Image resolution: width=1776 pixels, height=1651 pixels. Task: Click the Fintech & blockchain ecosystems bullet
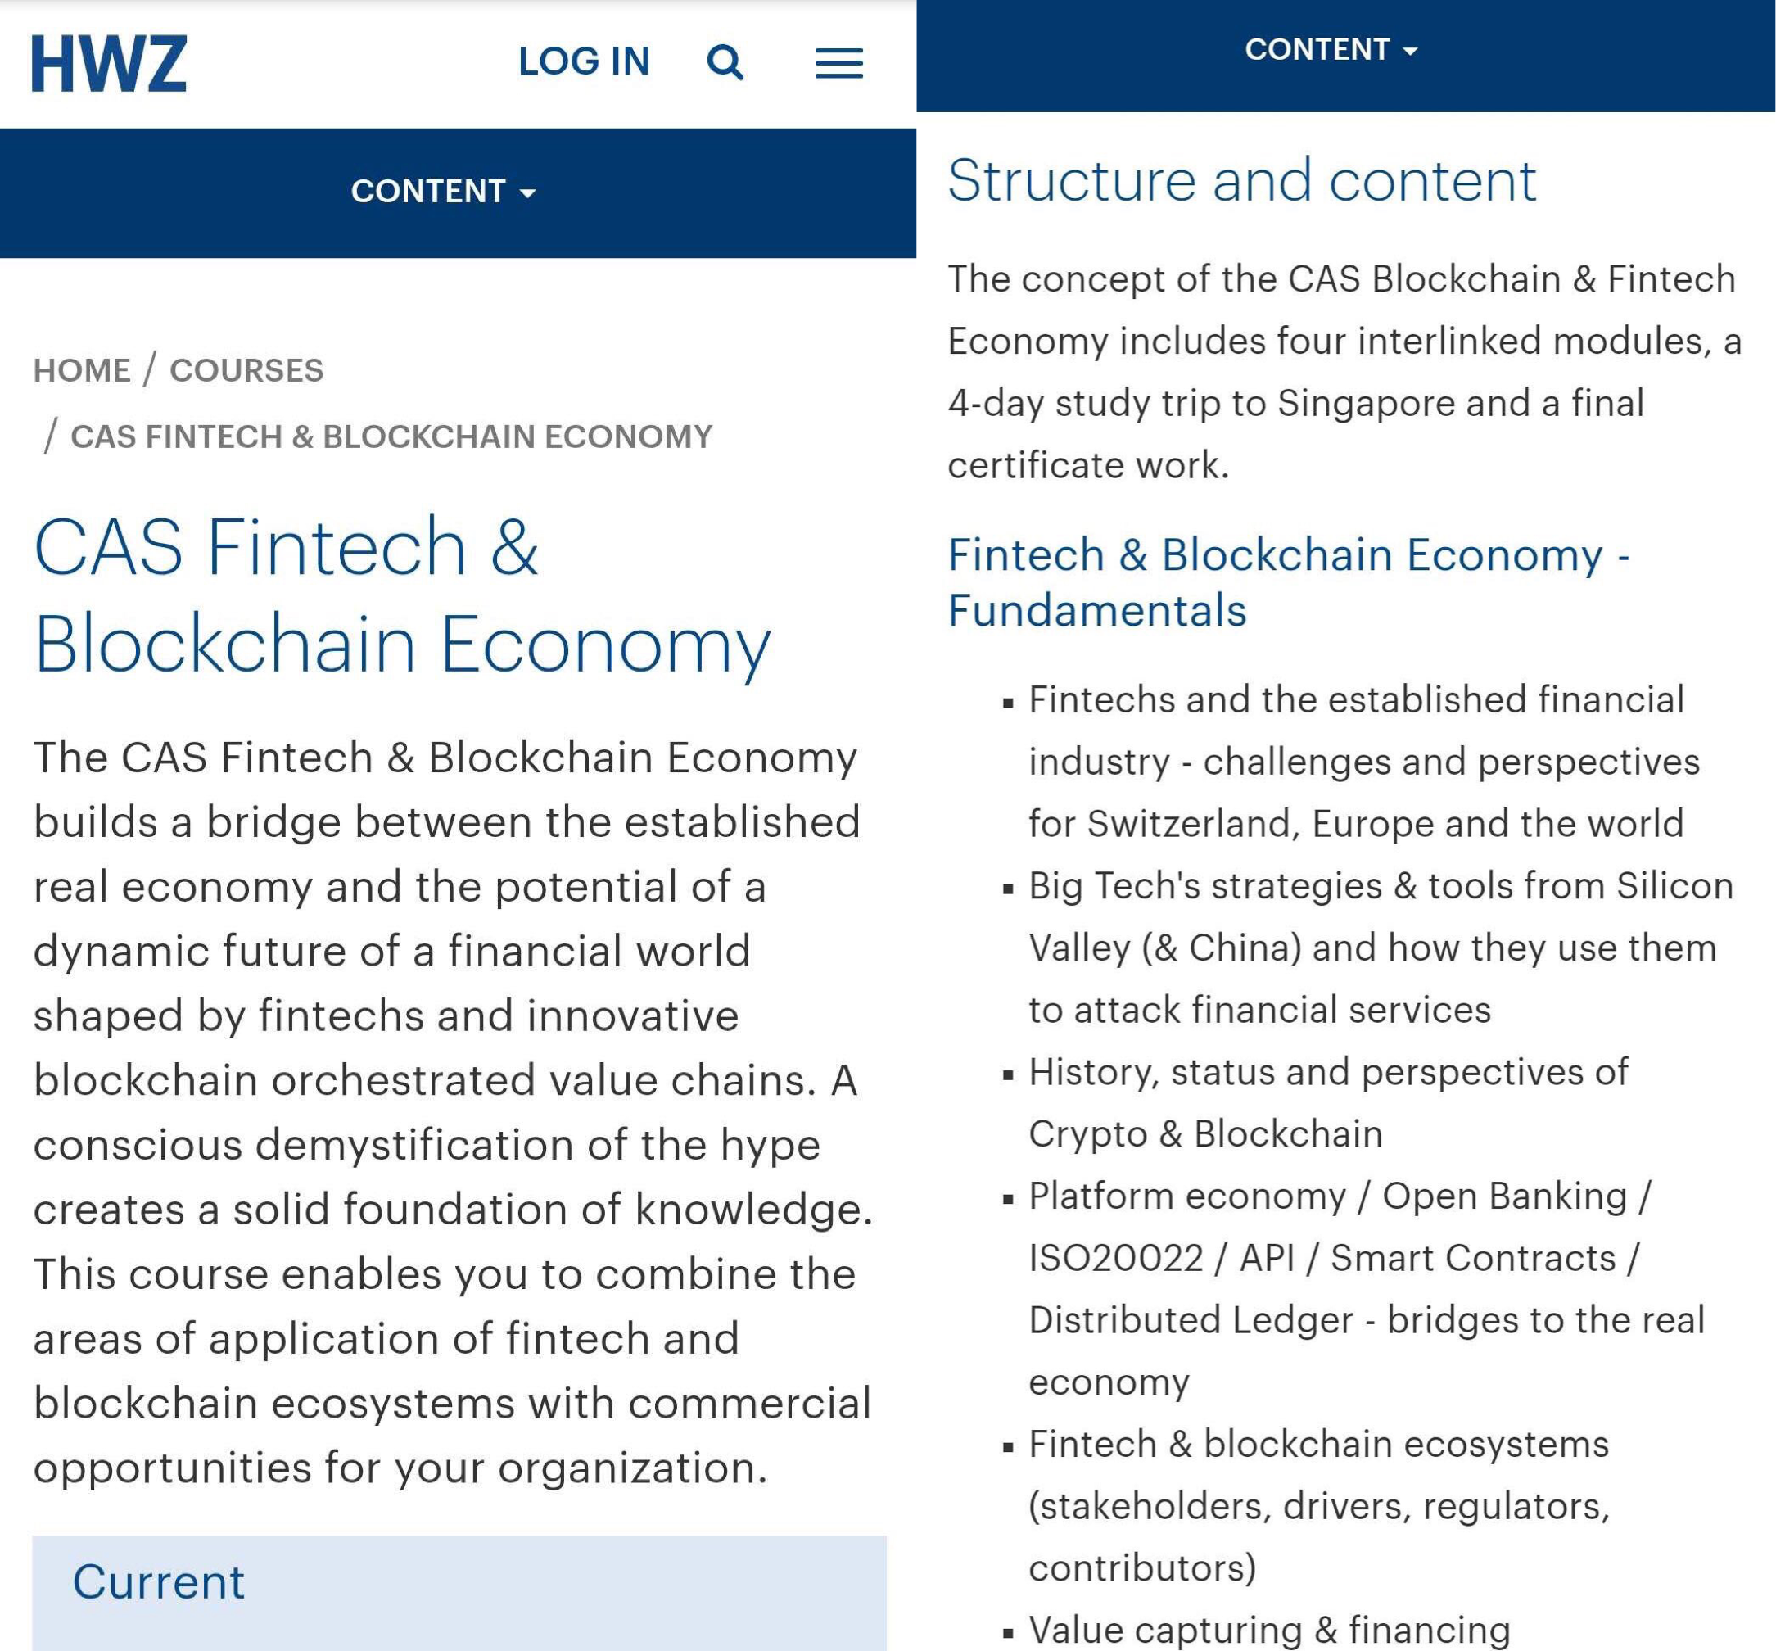click(1318, 1505)
